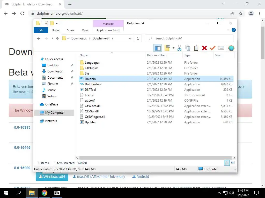Viewport: 265px width, 198px height.
Task: Select Qt5Gui.dll in the file list
Action: [156, 111]
